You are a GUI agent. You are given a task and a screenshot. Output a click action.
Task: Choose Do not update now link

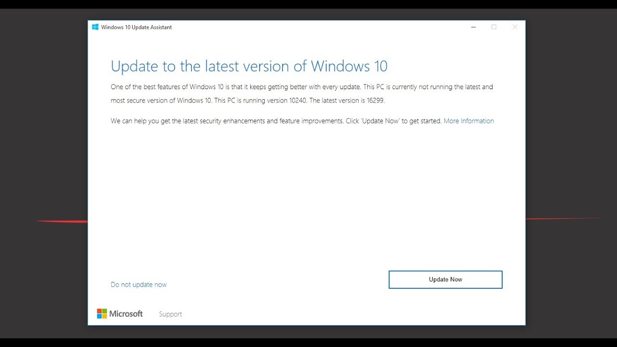[139, 285]
